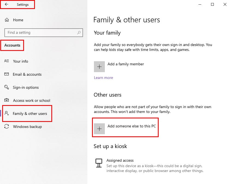Open Your info settings page
231x184 pixels.
(x=21, y=61)
